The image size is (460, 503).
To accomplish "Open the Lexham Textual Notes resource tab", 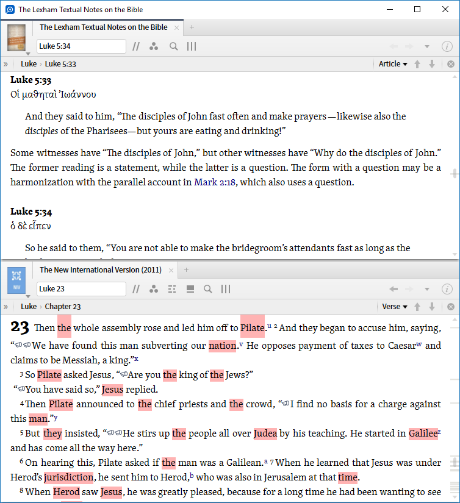I will [103, 27].
